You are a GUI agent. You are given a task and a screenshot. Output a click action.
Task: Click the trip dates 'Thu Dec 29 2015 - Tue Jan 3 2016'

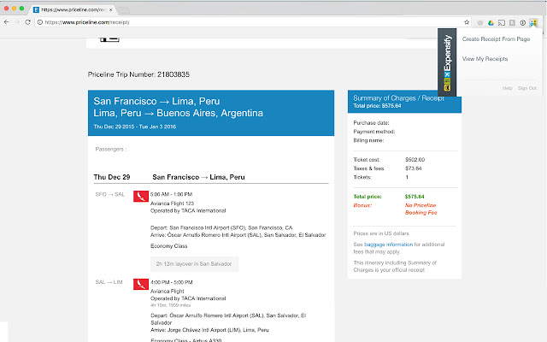coord(135,127)
